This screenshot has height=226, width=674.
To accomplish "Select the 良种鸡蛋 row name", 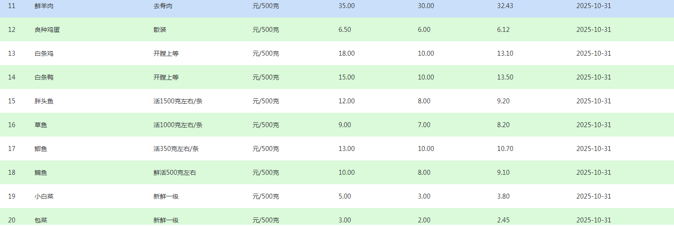I will pos(47,30).
